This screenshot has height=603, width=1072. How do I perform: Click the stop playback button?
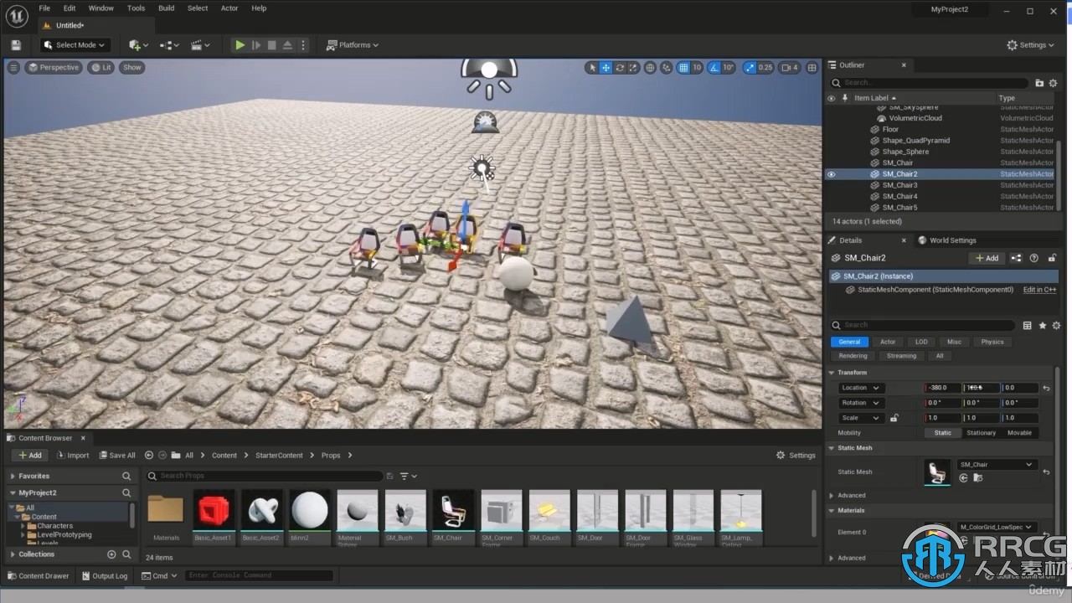point(272,45)
